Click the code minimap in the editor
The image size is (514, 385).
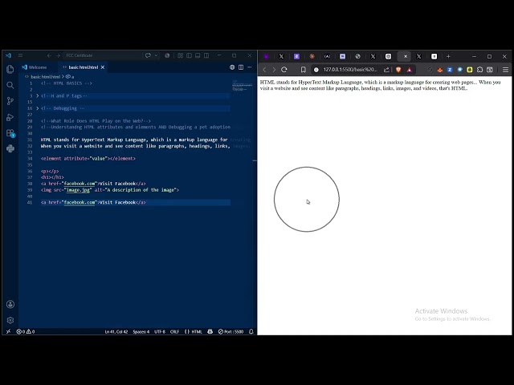point(242,85)
